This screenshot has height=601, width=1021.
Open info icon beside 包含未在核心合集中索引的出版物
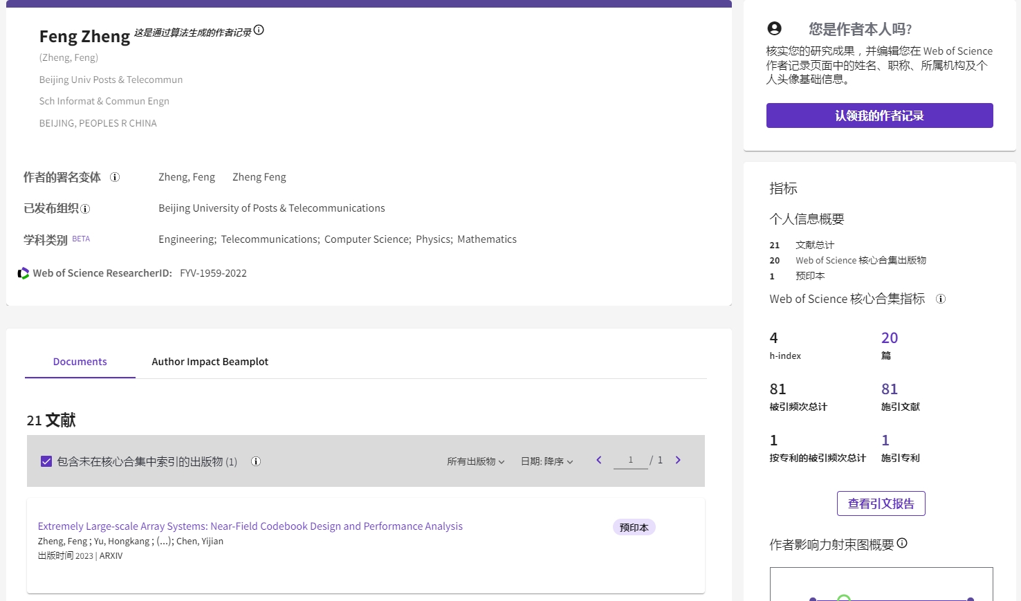tap(256, 461)
